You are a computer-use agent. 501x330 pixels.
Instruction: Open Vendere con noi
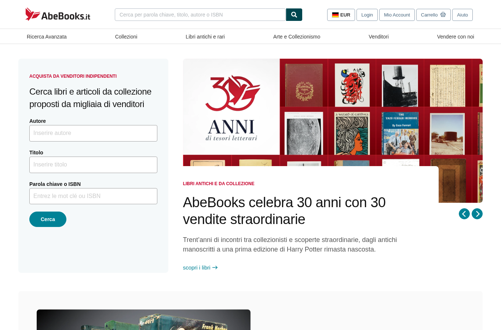[456, 37]
